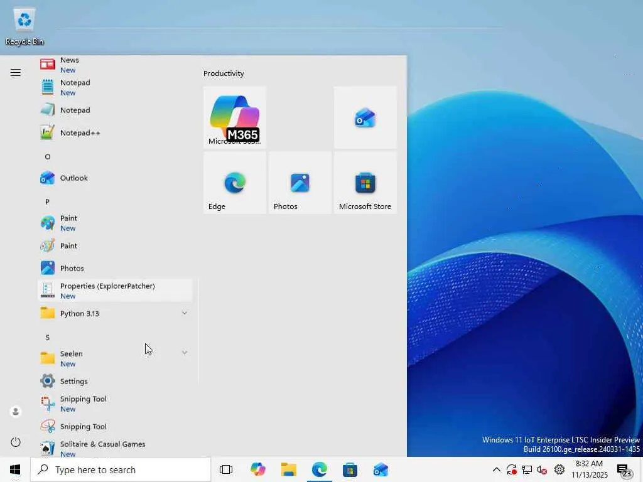Open File Explorer from the taskbar
Screen dimensions: 643x482
pyautogui.click(x=289, y=469)
